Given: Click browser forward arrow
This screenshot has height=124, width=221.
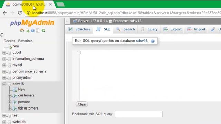Looking at the screenshot, I should [x=12, y=13].
